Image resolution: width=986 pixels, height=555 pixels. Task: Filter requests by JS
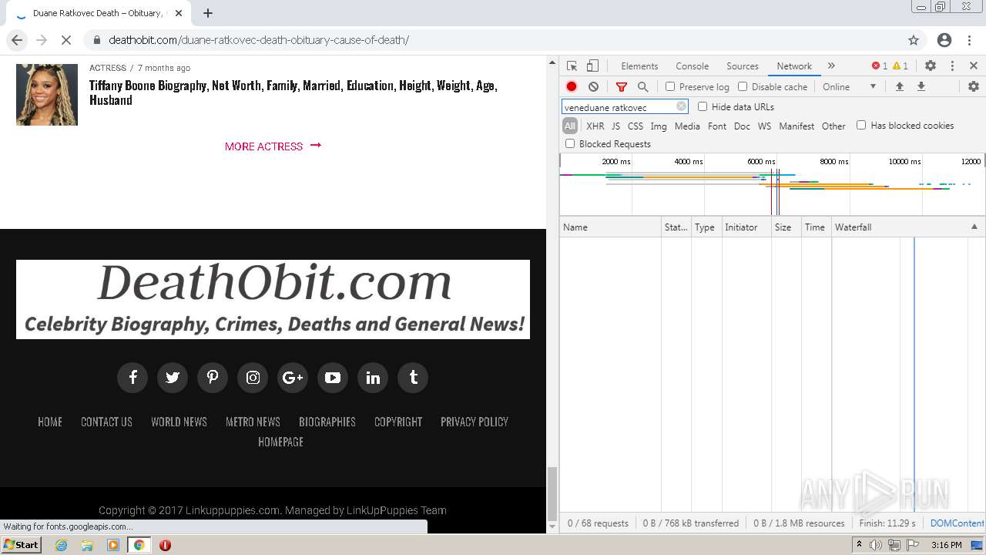615,126
